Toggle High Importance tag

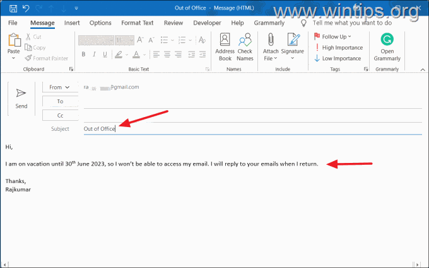point(339,47)
